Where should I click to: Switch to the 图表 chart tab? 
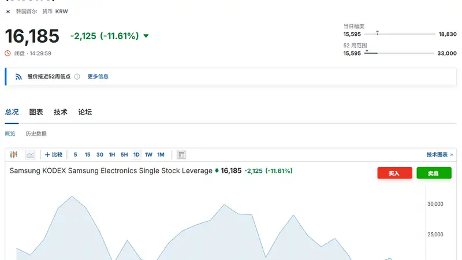pyautogui.click(x=36, y=112)
